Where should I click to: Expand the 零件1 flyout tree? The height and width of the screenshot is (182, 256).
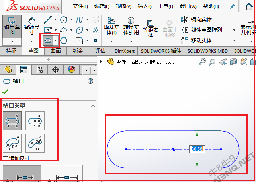point(101,62)
